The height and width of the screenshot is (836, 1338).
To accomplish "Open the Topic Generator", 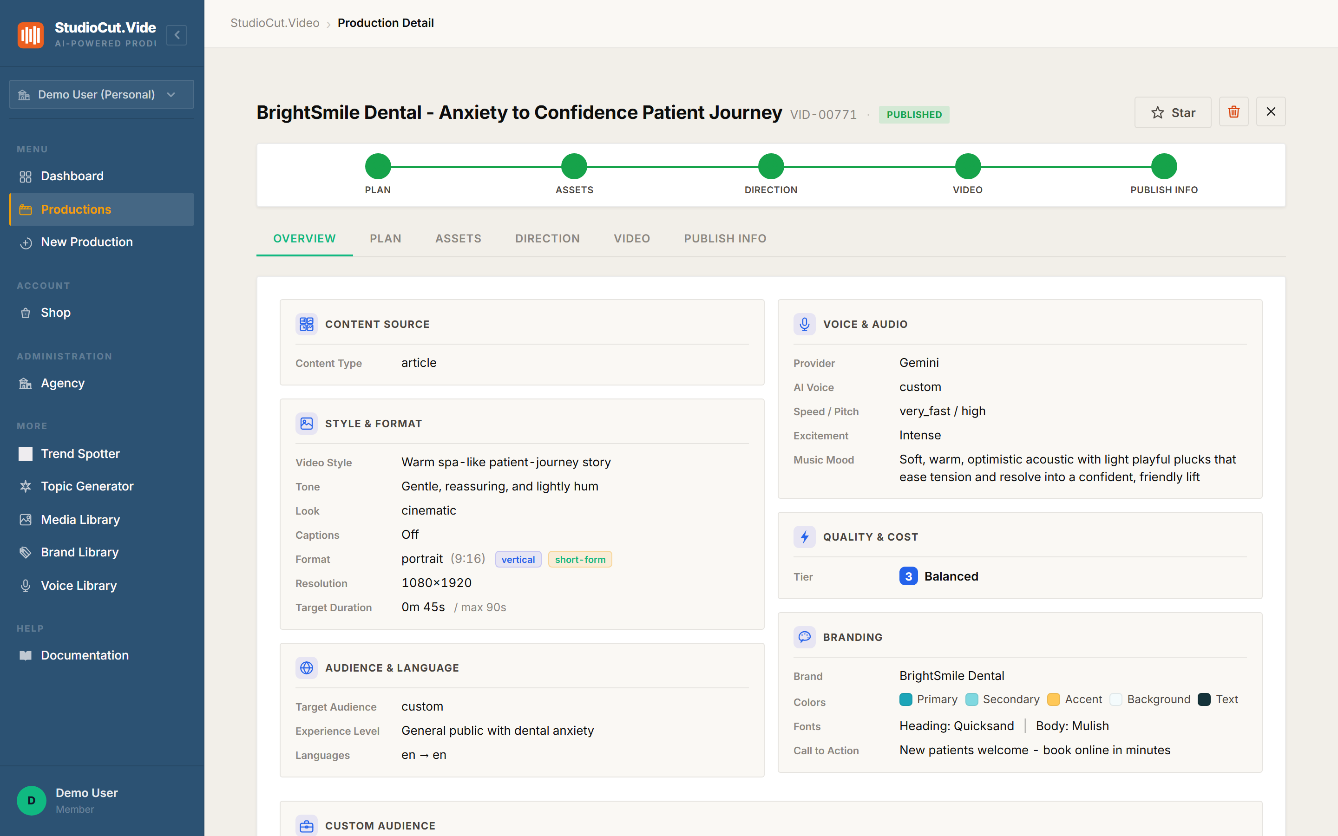I will coord(102,487).
